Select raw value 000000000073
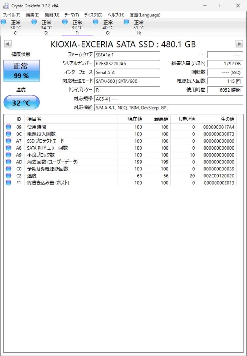 [x=219, y=134]
